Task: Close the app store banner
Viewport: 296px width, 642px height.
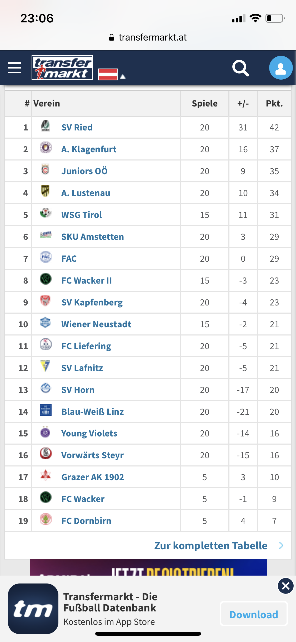Action: point(285,586)
